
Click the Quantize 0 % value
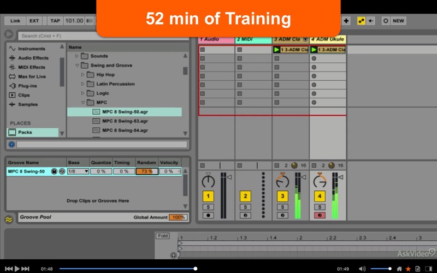tap(101, 171)
